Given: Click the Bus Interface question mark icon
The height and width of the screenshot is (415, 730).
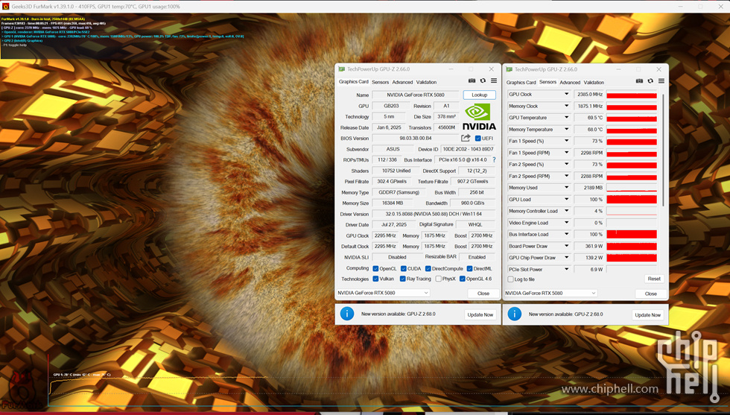Looking at the screenshot, I should coord(494,159).
